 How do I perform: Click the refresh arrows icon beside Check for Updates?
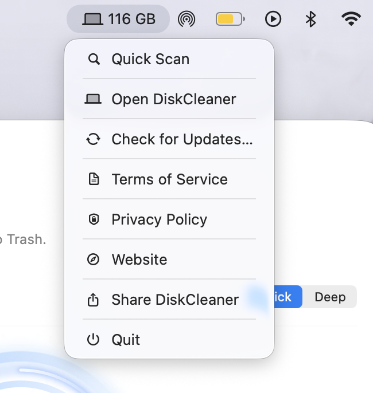[94, 139]
